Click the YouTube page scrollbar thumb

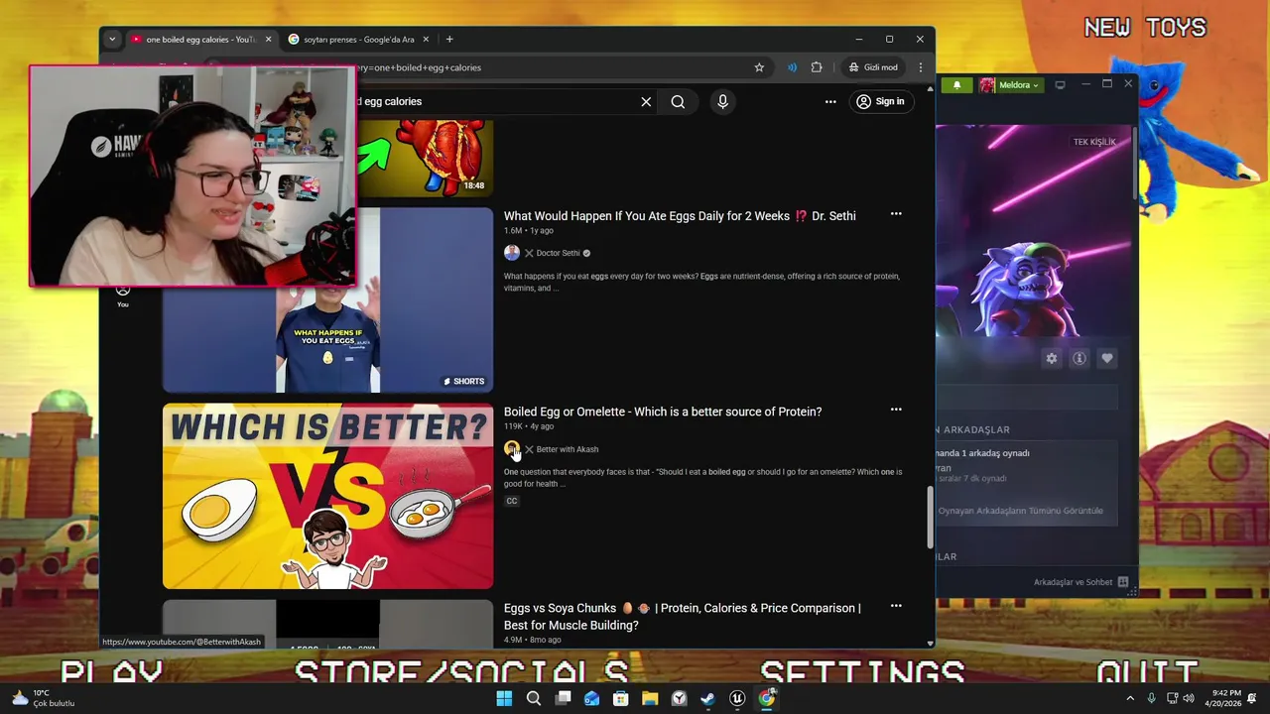click(x=930, y=517)
